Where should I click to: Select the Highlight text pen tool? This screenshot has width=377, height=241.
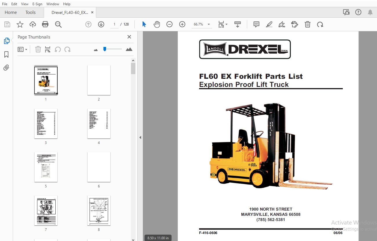pyautogui.click(x=269, y=24)
